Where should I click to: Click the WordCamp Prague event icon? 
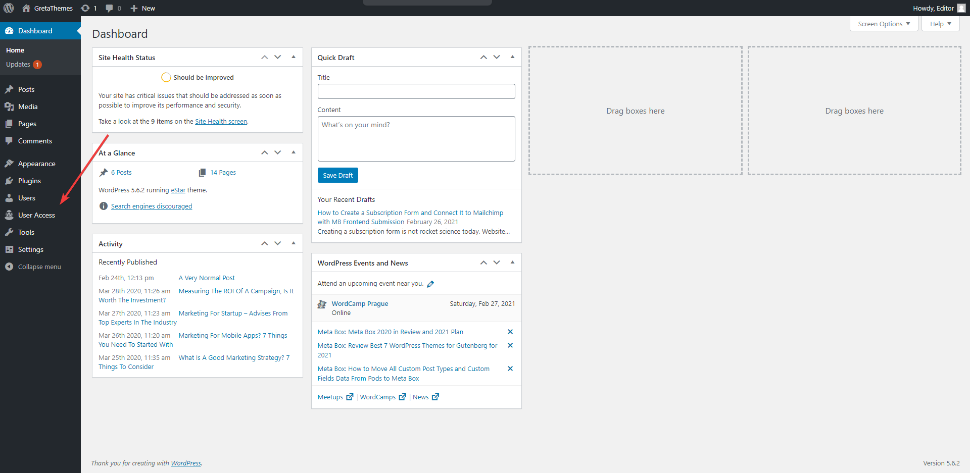click(322, 304)
